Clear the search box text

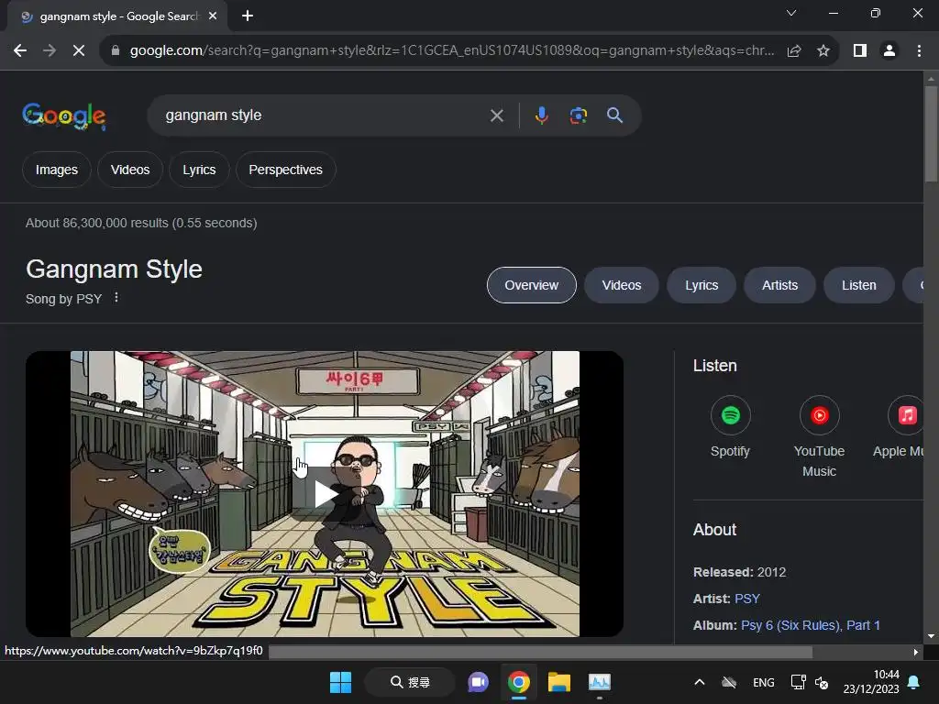(496, 115)
